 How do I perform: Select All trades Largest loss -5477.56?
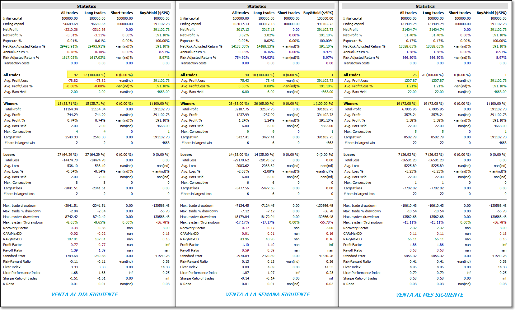242,188
